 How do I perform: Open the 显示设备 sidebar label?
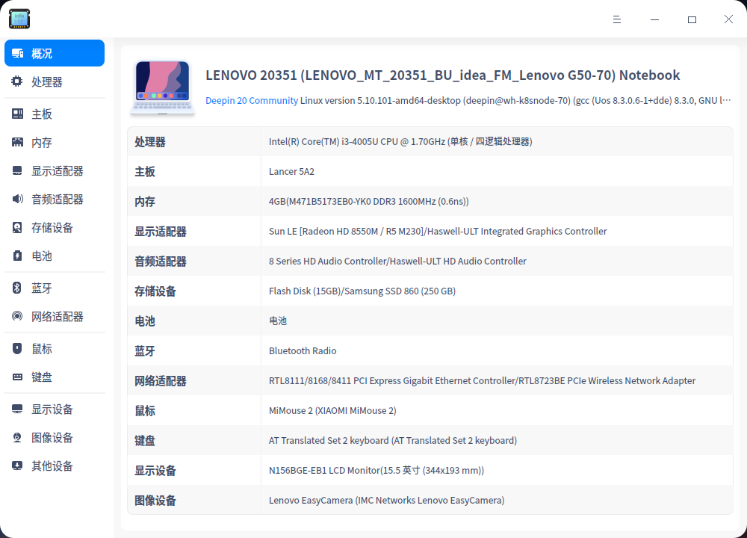[x=52, y=409]
